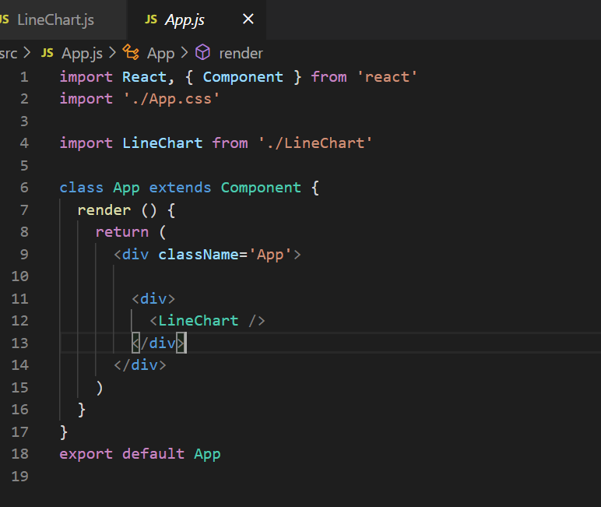This screenshot has width=601, height=507.
Task: Click the default keyword on line 18
Action: click(153, 454)
